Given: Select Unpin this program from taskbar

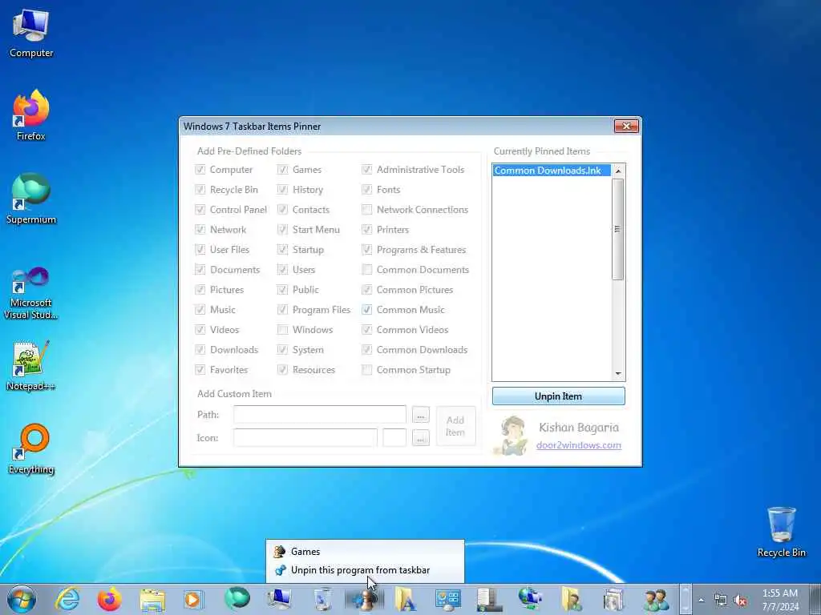Looking at the screenshot, I should [365, 570].
